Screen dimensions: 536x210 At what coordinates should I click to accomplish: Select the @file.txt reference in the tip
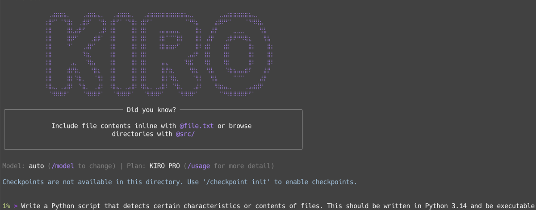click(x=197, y=126)
